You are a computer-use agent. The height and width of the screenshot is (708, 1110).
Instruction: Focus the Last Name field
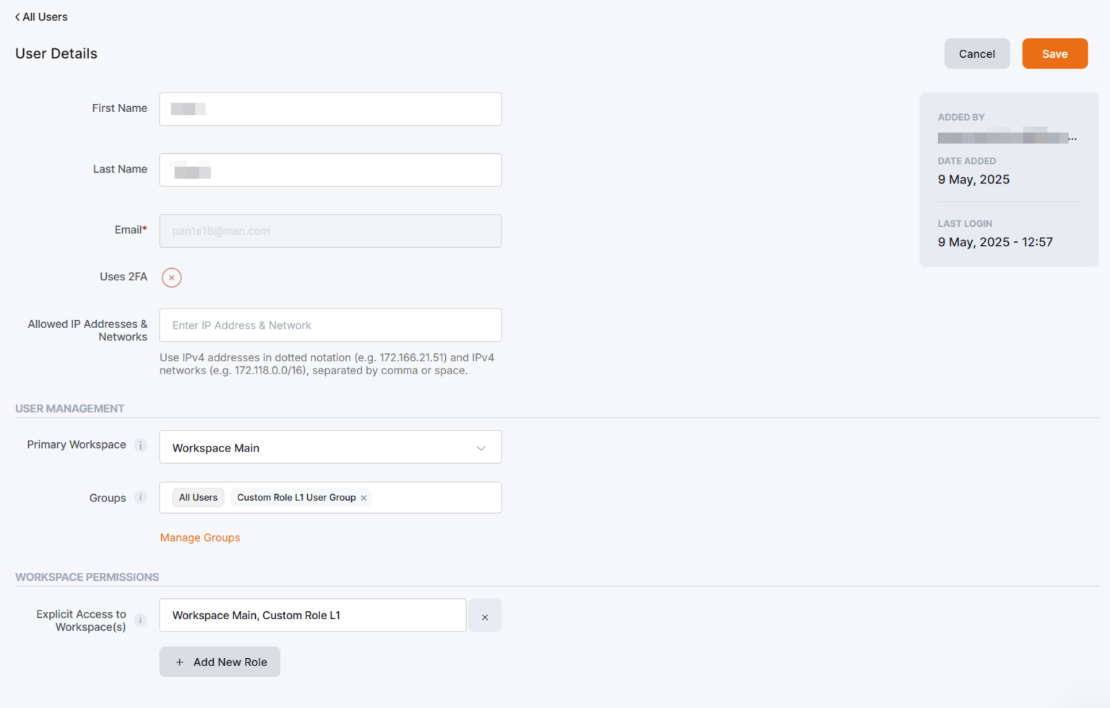pyautogui.click(x=330, y=170)
